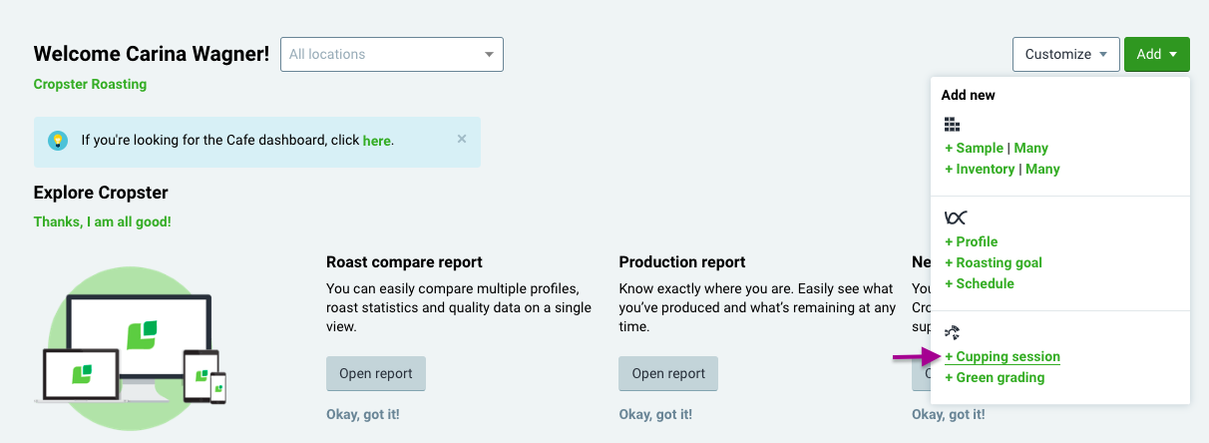Select 'Many' next to Sample
1209x443 pixels.
point(1031,148)
